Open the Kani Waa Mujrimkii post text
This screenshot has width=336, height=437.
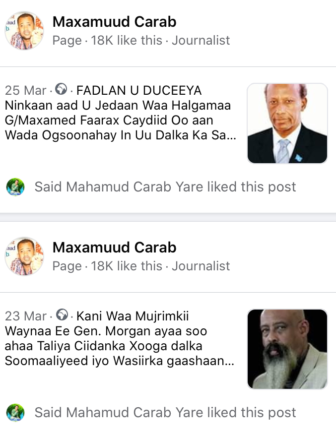(119, 338)
